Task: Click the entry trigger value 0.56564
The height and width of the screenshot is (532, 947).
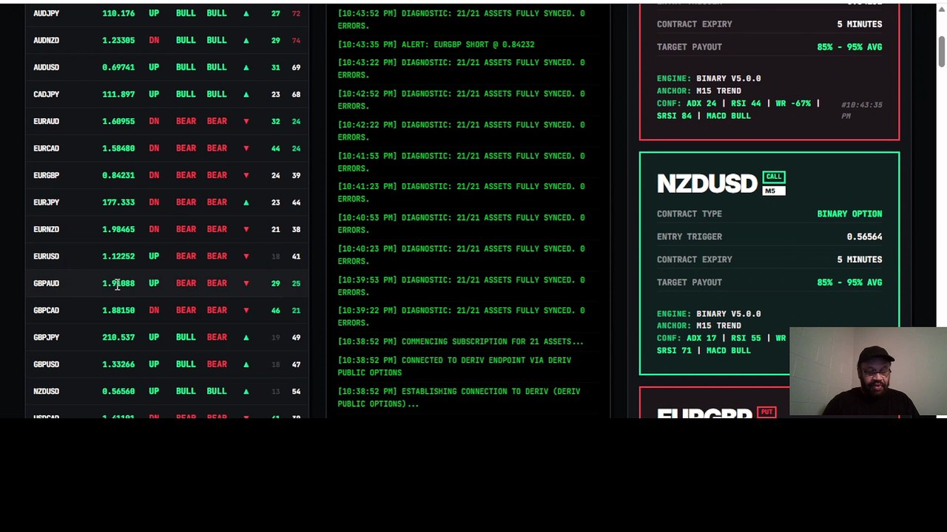Action: (x=864, y=236)
